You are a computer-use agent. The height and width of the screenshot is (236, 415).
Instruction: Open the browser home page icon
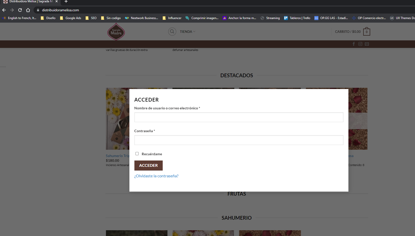coord(28,10)
